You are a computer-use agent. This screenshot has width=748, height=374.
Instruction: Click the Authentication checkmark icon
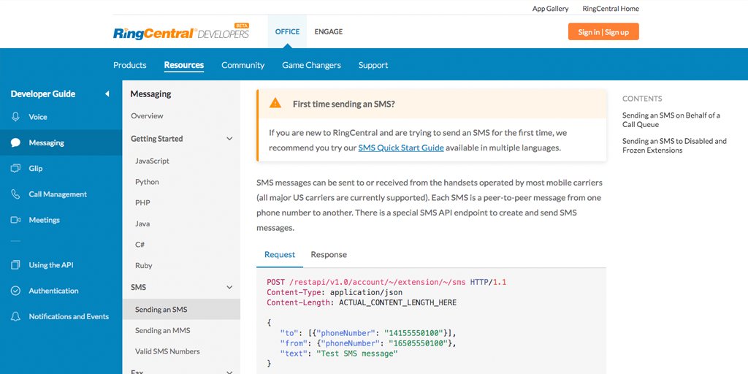coord(15,291)
